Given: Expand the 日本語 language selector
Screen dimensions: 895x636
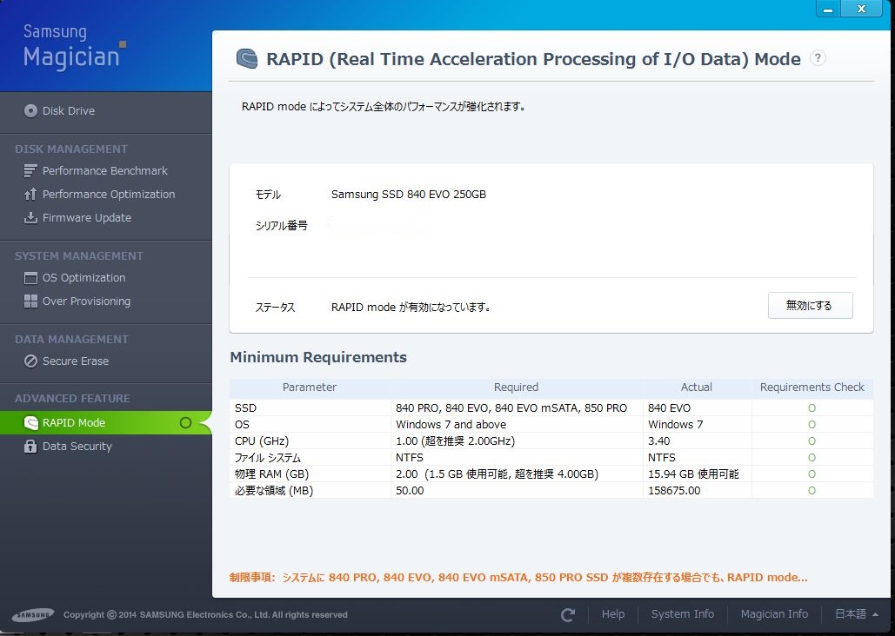Looking at the screenshot, I should (x=856, y=614).
